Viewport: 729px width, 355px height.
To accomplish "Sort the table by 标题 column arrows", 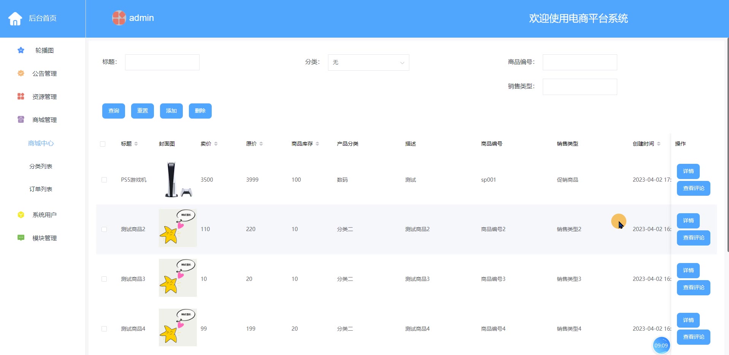I will coord(136,144).
